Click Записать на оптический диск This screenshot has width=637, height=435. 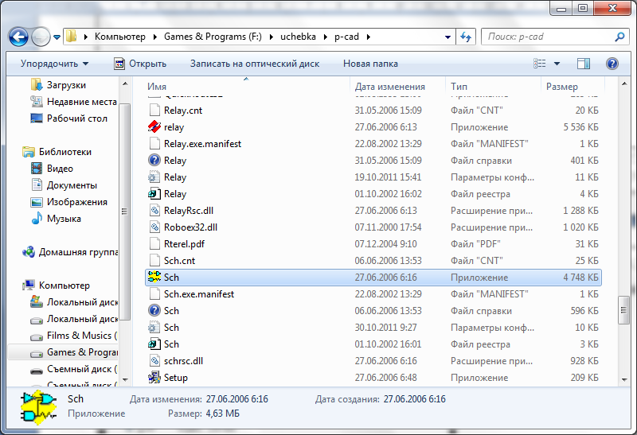pos(255,64)
